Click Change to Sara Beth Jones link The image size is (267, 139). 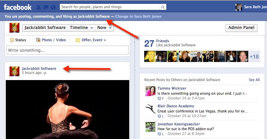pos(138,16)
